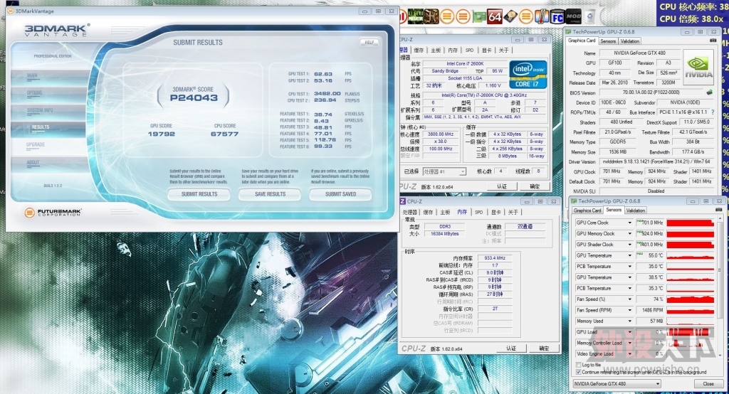The width and height of the screenshot is (729, 394).
Task: Expand the GPU Shader Clock sensor dropdown
Action: (x=630, y=245)
